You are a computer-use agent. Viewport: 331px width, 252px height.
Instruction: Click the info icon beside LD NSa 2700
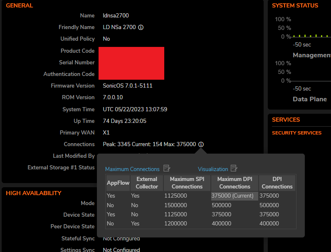[141, 27]
